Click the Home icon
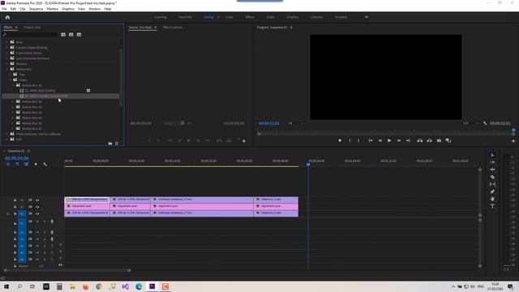This screenshot has width=519, height=292. 7,17
